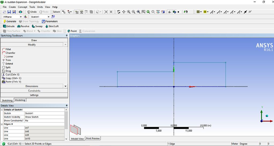Select the Rotate view tool

[x=119, y=12]
